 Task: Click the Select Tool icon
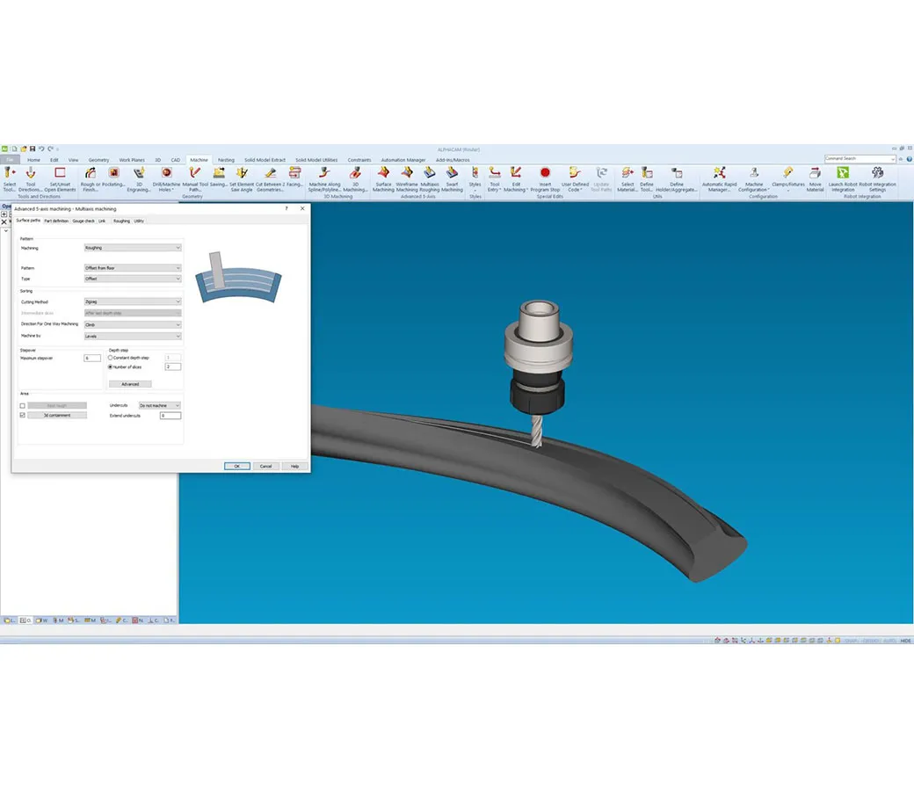click(10, 178)
